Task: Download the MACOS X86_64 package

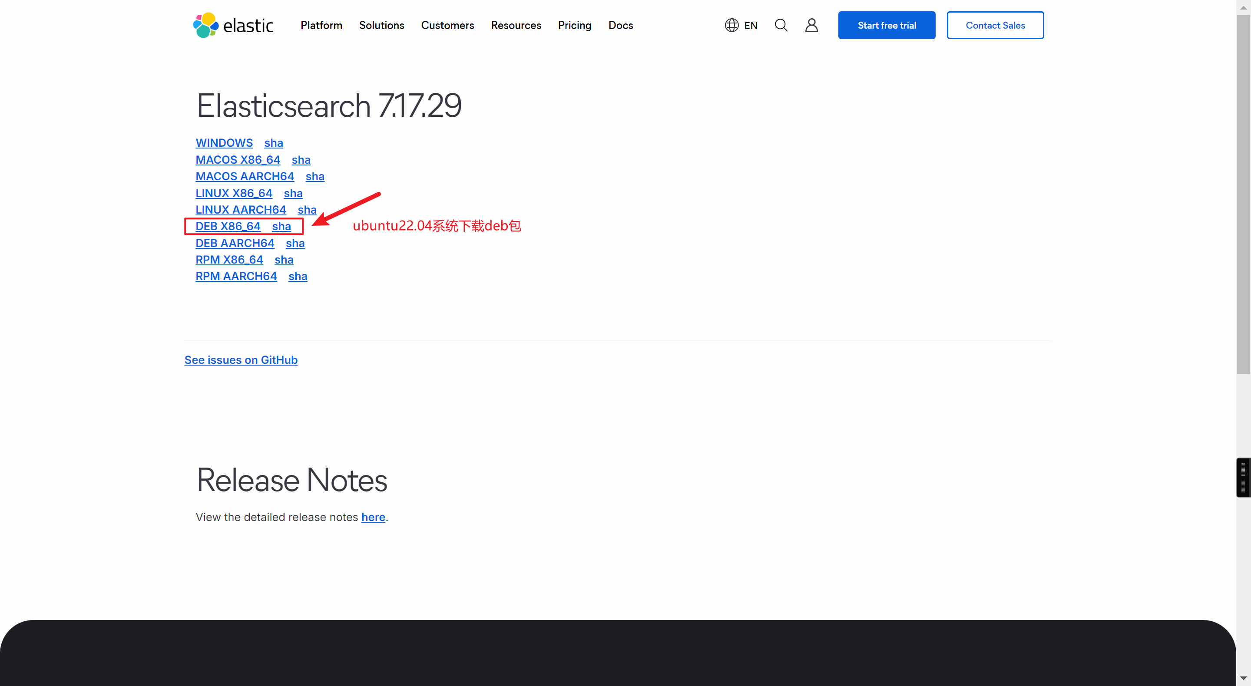Action: pyautogui.click(x=238, y=160)
